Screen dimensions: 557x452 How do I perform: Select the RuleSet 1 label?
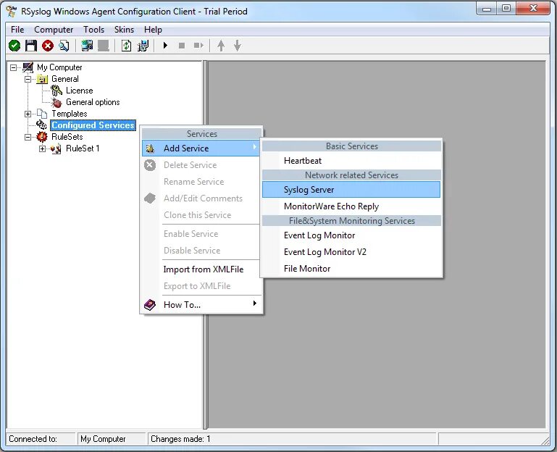click(83, 148)
